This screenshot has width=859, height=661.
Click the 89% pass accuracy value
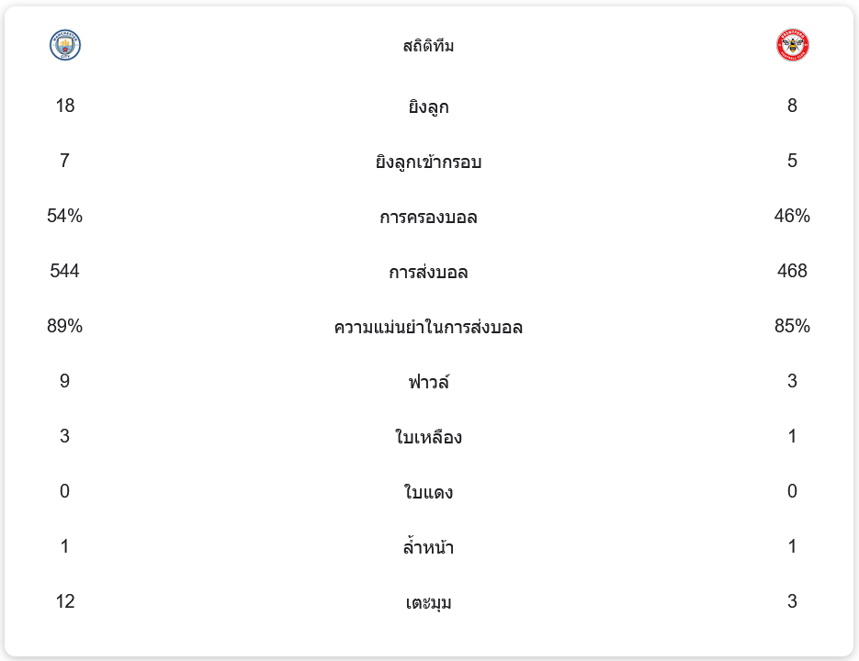[x=65, y=327]
